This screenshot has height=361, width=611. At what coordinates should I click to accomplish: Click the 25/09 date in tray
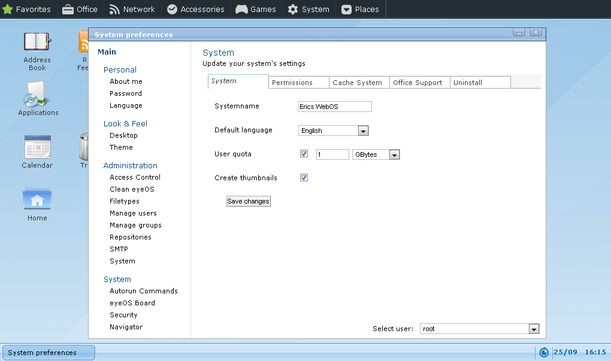(565, 352)
